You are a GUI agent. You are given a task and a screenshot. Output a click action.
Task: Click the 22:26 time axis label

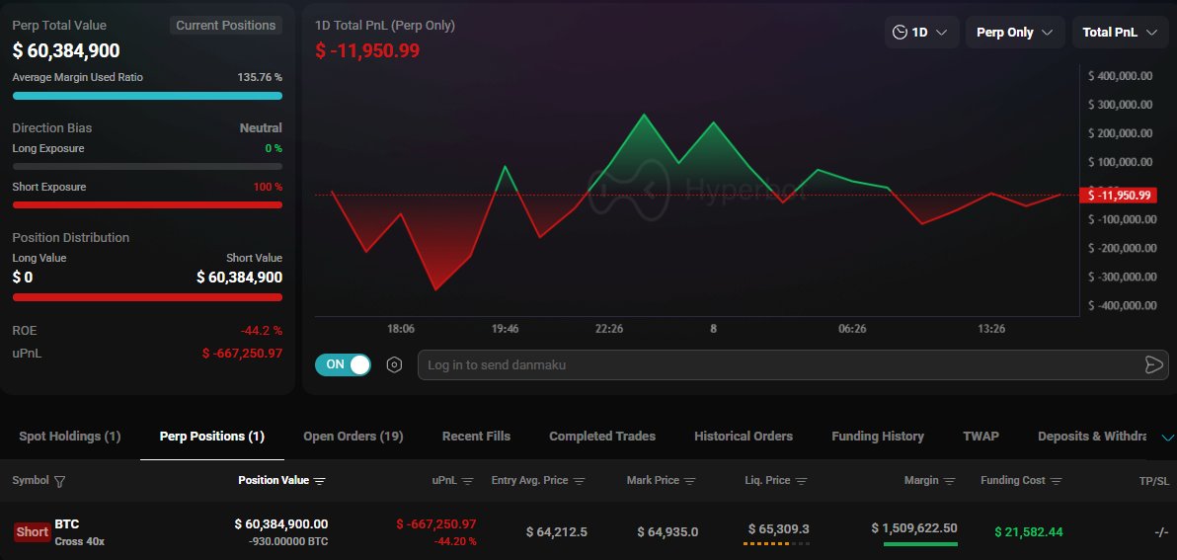[609, 329]
